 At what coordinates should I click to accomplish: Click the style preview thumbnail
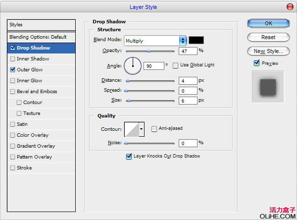(x=268, y=87)
